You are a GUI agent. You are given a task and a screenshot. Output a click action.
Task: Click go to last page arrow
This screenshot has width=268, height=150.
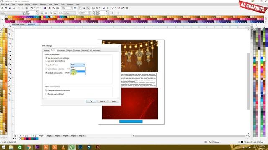pyautogui.click(x=33, y=136)
